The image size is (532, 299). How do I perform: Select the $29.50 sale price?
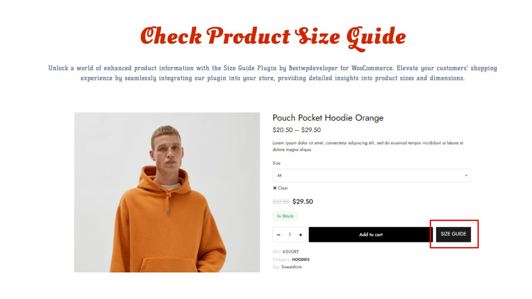tap(303, 202)
